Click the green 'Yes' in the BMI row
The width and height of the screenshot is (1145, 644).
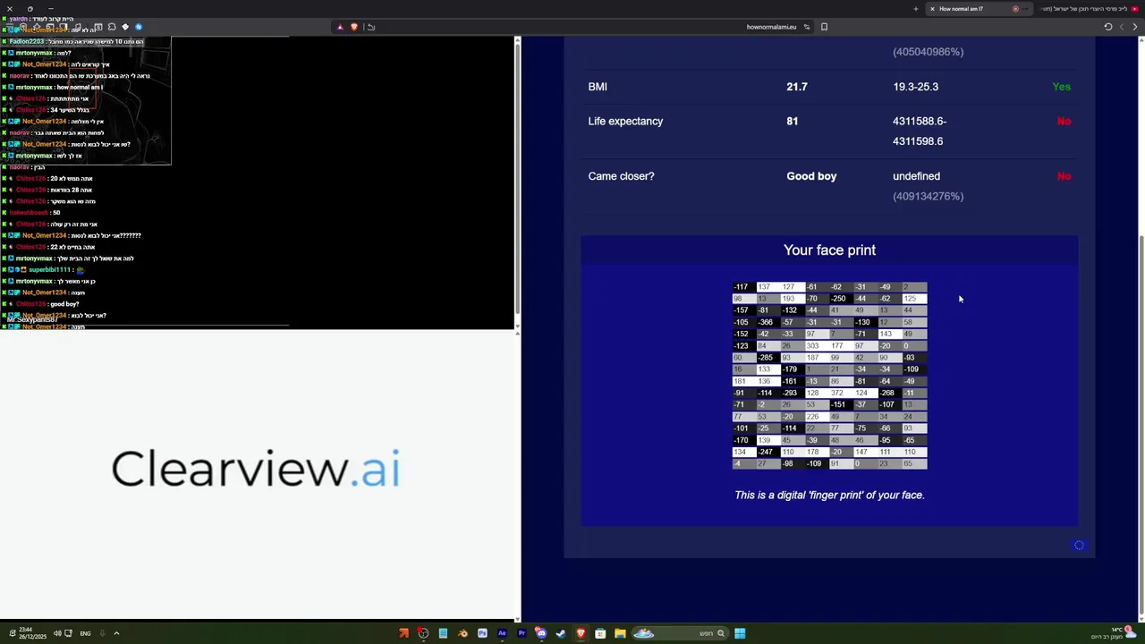point(1062,87)
